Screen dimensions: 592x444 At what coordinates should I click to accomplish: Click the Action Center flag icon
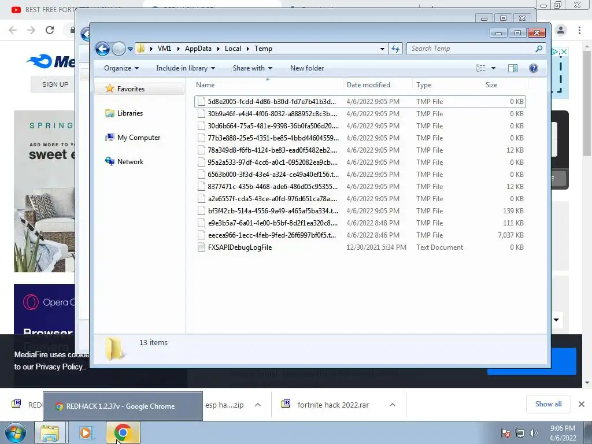[506, 433]
